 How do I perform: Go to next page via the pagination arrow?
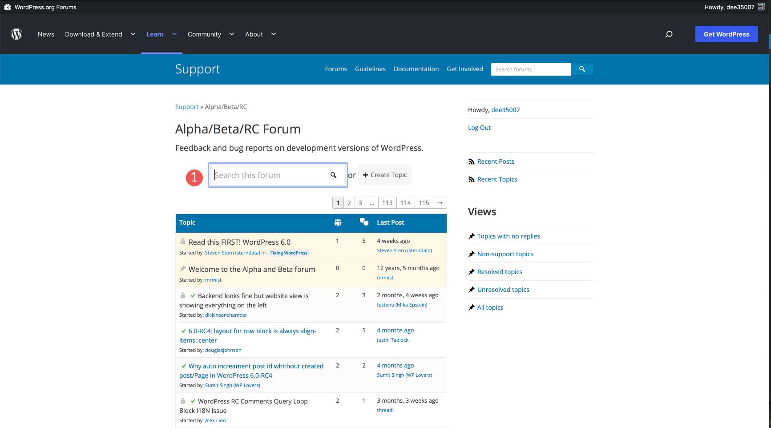[x=440, y=202]
